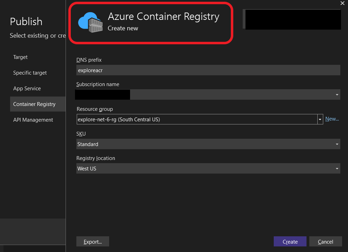Switch to the Specific target step
Viewport: 348px width, 252px height.
tap(30, 72)
